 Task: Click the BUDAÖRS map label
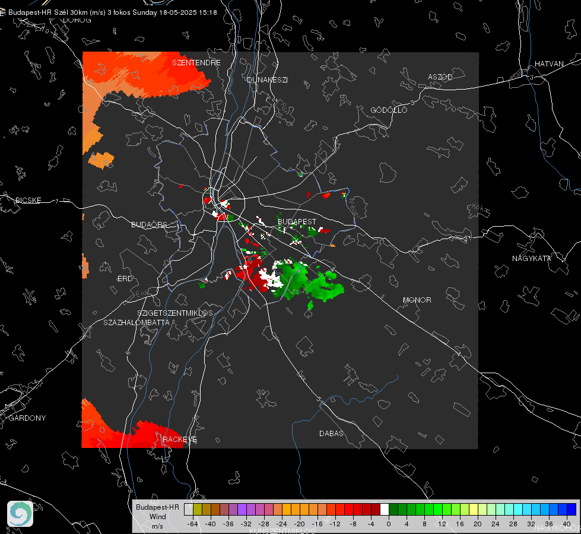point(150,224)
